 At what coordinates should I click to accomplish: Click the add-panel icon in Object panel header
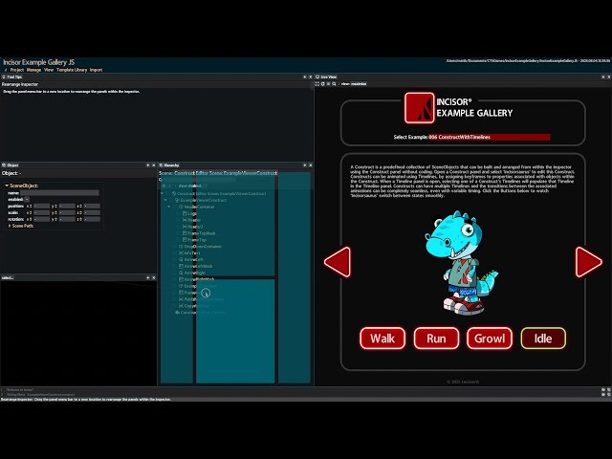click(147, 165)
